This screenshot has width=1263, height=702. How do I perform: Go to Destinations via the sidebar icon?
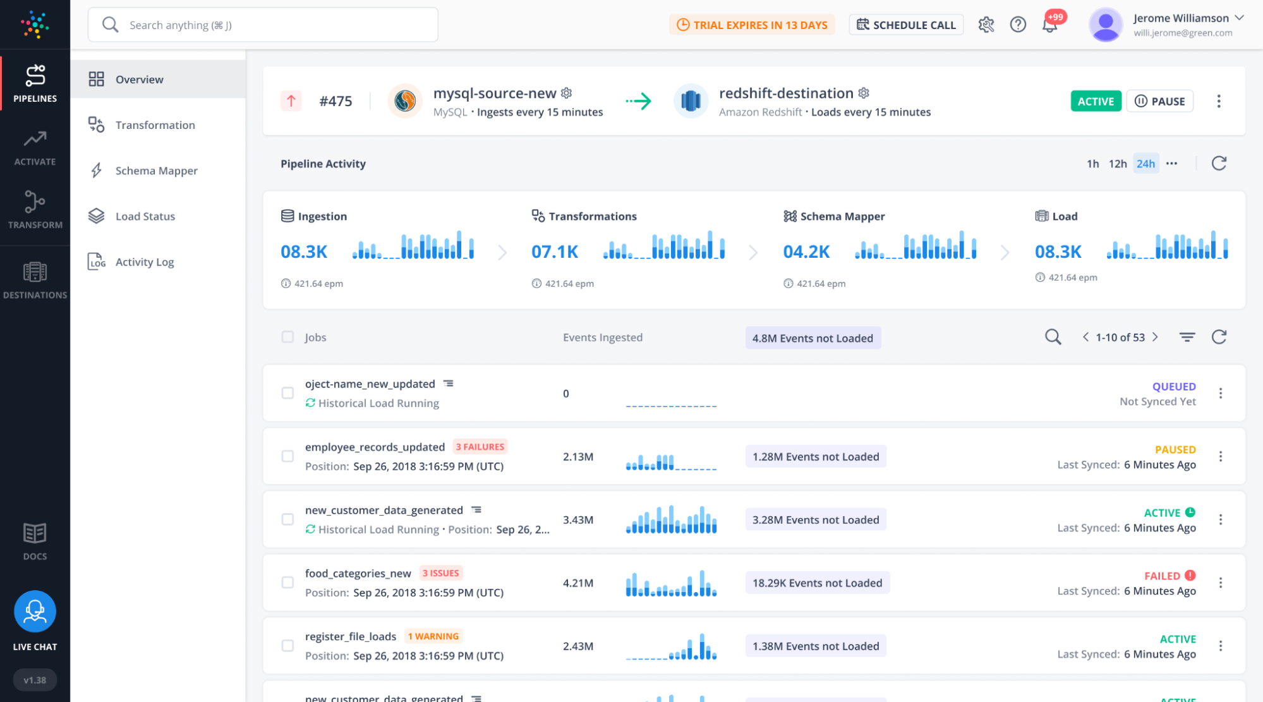tap(35, 276)
